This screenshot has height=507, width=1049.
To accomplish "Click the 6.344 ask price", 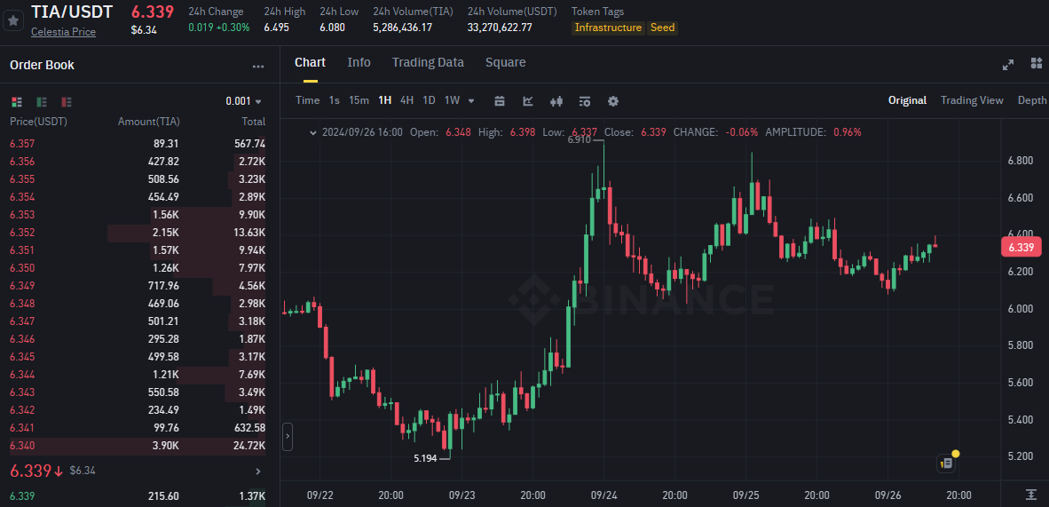I will [22, 375].
